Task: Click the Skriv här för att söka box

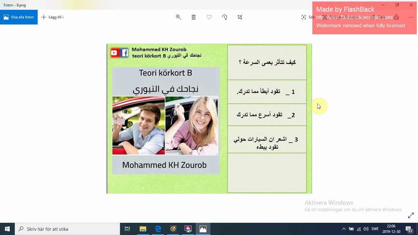Action: coord(67,229)
